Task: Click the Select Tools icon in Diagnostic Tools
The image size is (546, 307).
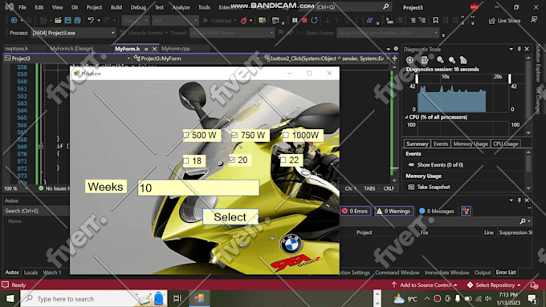Action: (x=425, y=60)
